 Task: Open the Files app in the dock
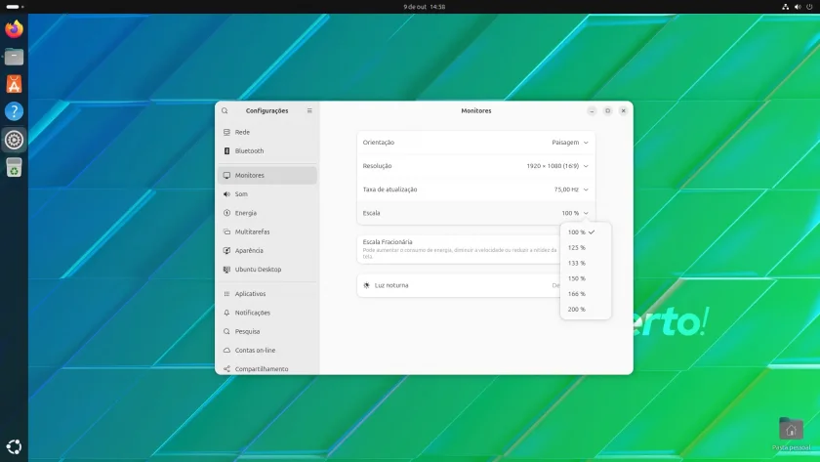tap(14, 57)
